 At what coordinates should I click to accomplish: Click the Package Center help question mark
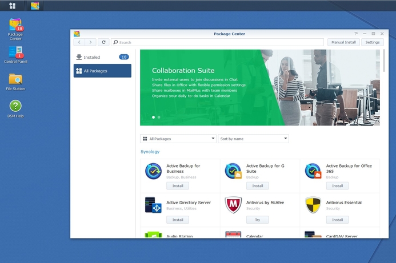356,34
